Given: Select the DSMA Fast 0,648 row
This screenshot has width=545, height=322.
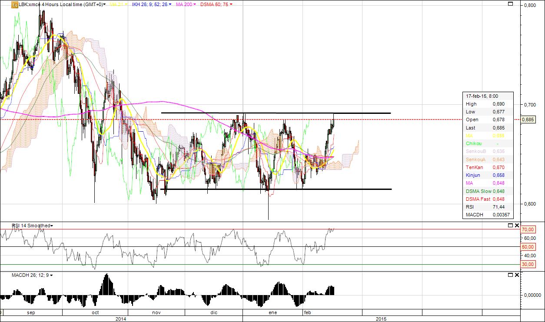Looking at the screenshot, I should pyautogui.click(x=488, y=199).
